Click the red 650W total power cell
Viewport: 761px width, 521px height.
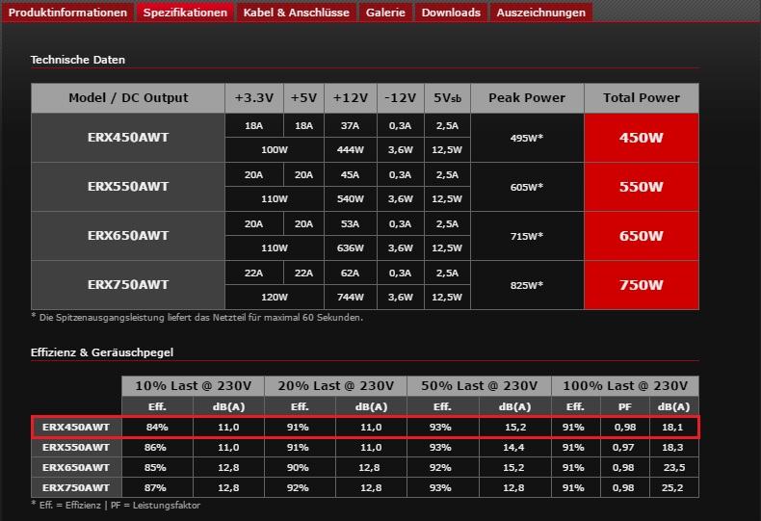[x=642, y=236]
